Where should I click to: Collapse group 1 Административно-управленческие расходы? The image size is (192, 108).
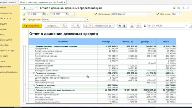[x=25, y=46]
